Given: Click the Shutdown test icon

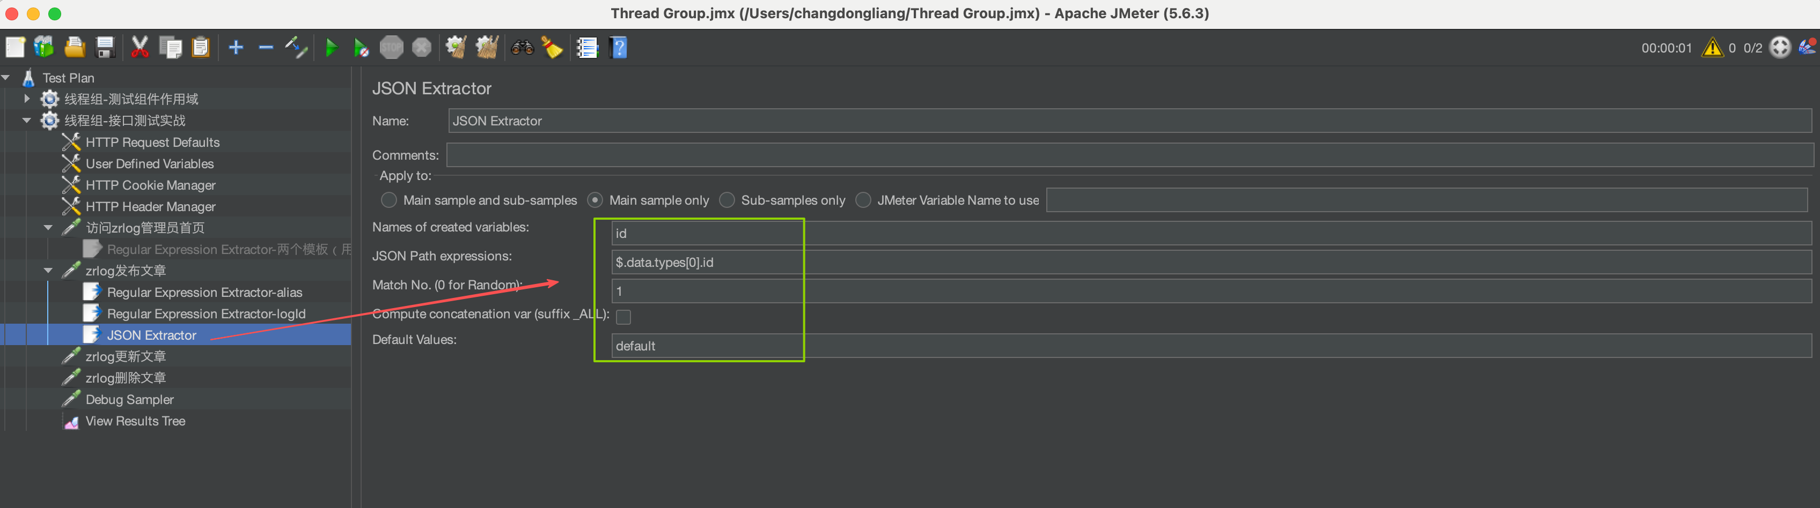Looking at the screenshot, I should tap(422, 48).
